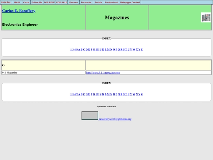Screen dimensions: 213x160
Task: Select Follow Me in the navigation bar
Action: point(37,2)
